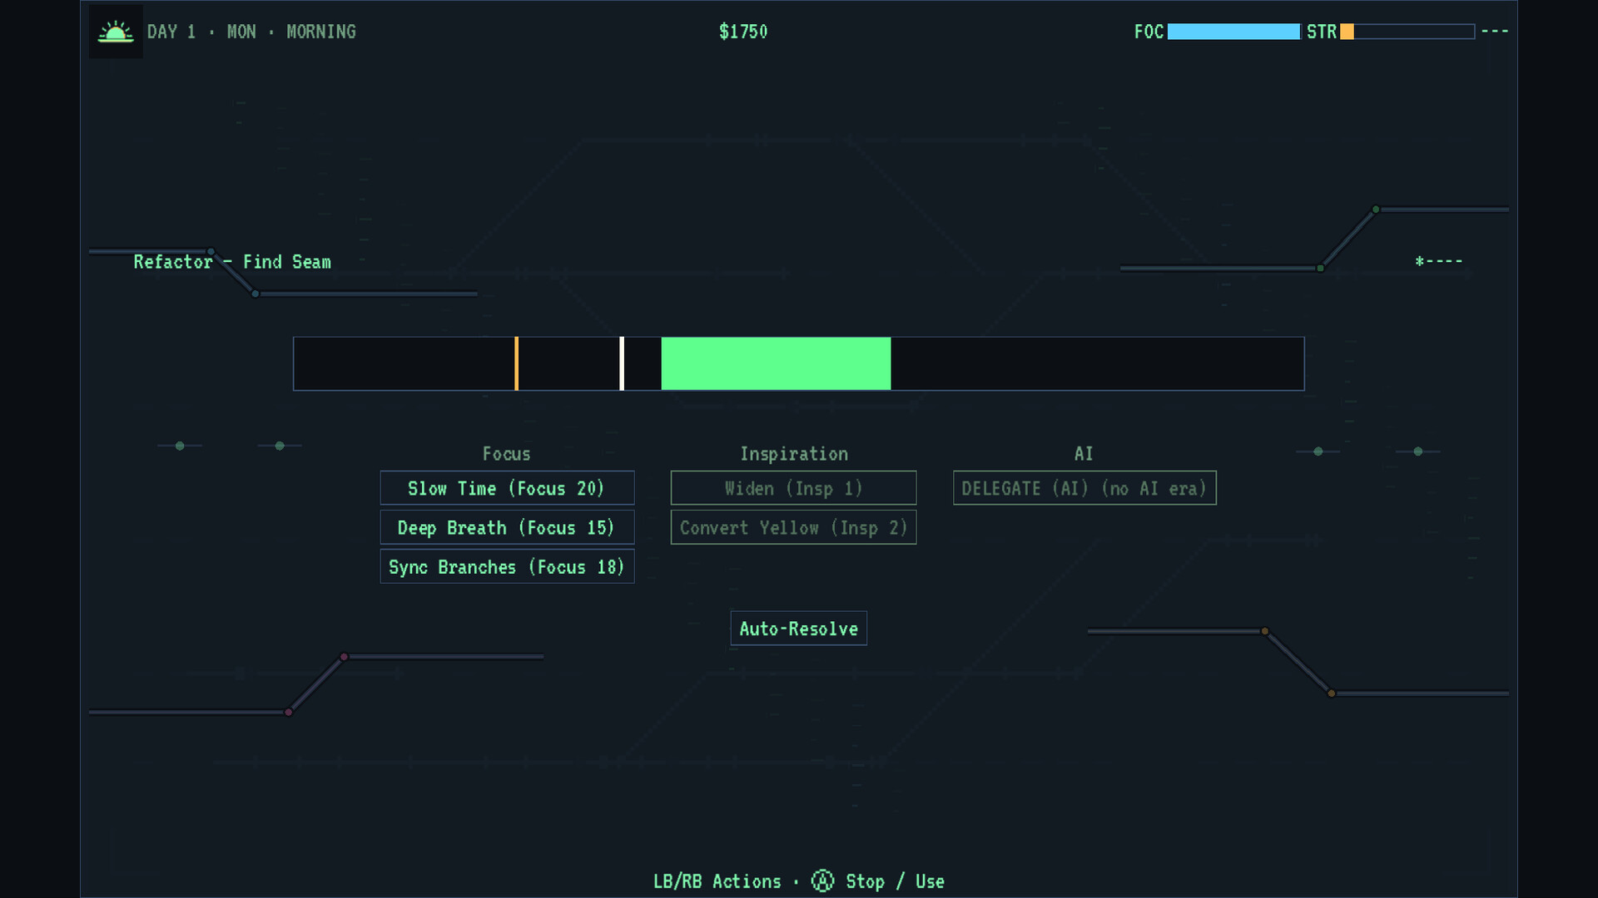Use Deep Breath (Focus 15)
Image resolution: width=1598 pixels, height=898 pixels.
507,527
